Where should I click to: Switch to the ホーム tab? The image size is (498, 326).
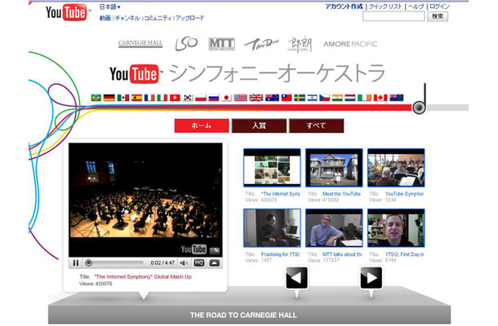(202, 126)
